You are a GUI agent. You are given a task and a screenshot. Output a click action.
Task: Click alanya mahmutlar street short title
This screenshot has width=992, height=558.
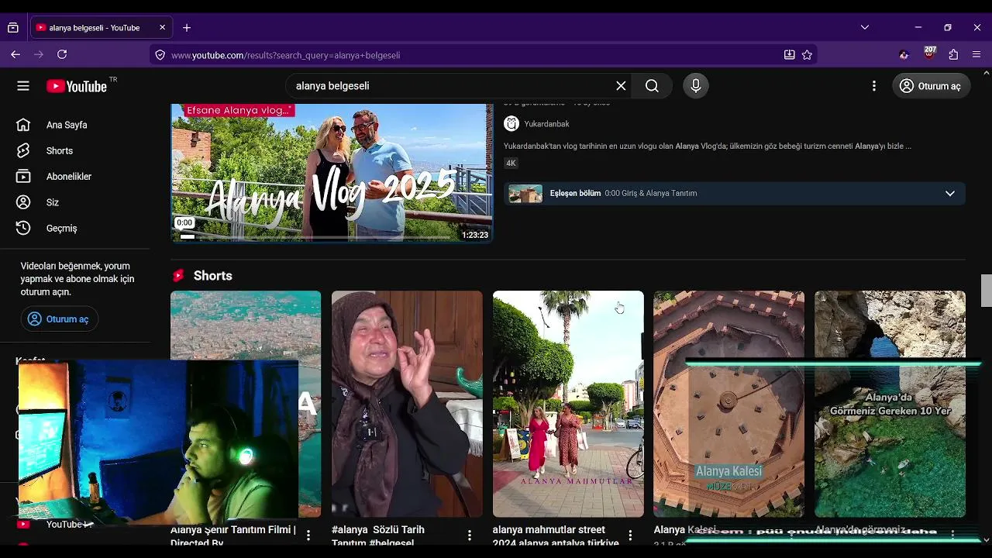555,536
